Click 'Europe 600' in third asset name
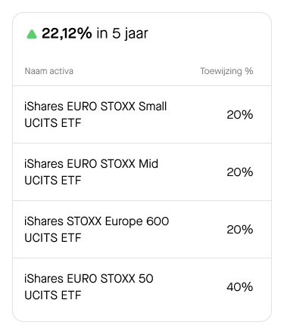Image resolution: width=284 pixels, height=334 pixels. [x=137, y=221]
